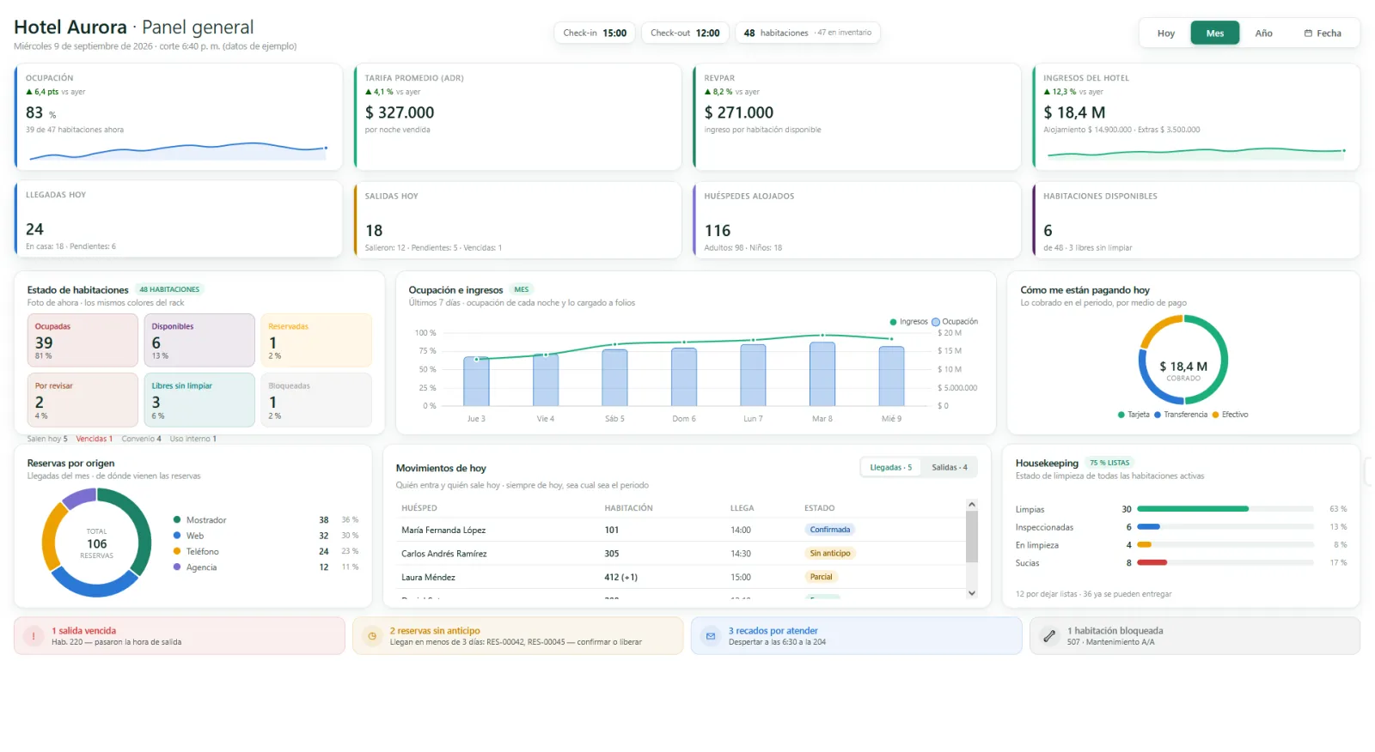Toggle the Ingresos series in chart legend

pos(908,322)
